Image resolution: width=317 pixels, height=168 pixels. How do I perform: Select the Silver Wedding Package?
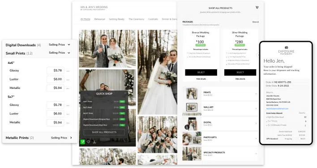[240, 72]
